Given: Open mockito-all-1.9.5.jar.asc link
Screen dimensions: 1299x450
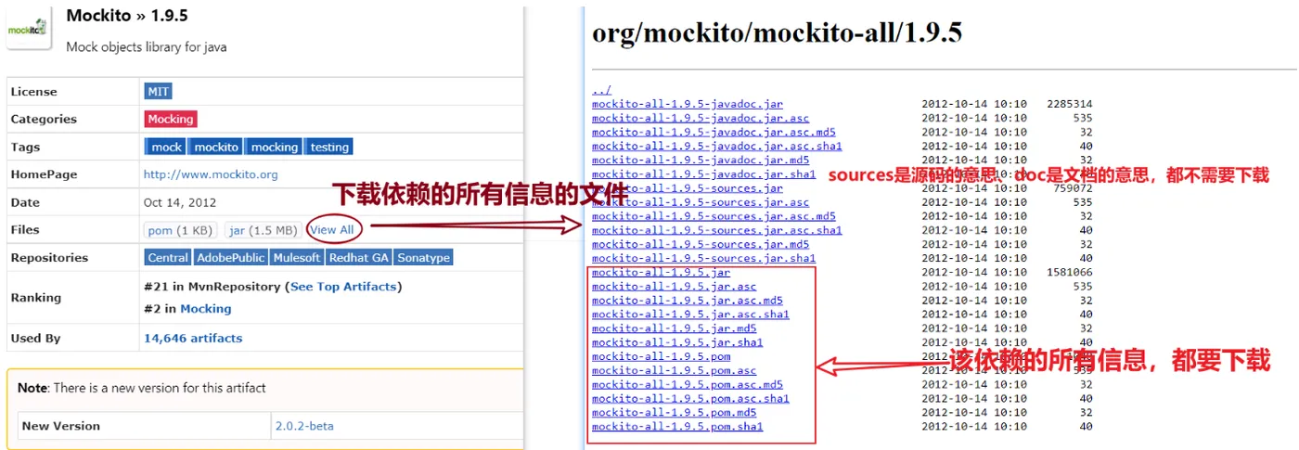Looking at the screenshot, I should click(675, 287).
